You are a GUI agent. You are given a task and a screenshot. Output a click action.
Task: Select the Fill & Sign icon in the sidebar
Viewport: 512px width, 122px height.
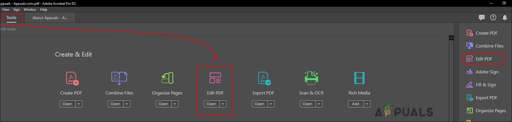pos(470,85)
